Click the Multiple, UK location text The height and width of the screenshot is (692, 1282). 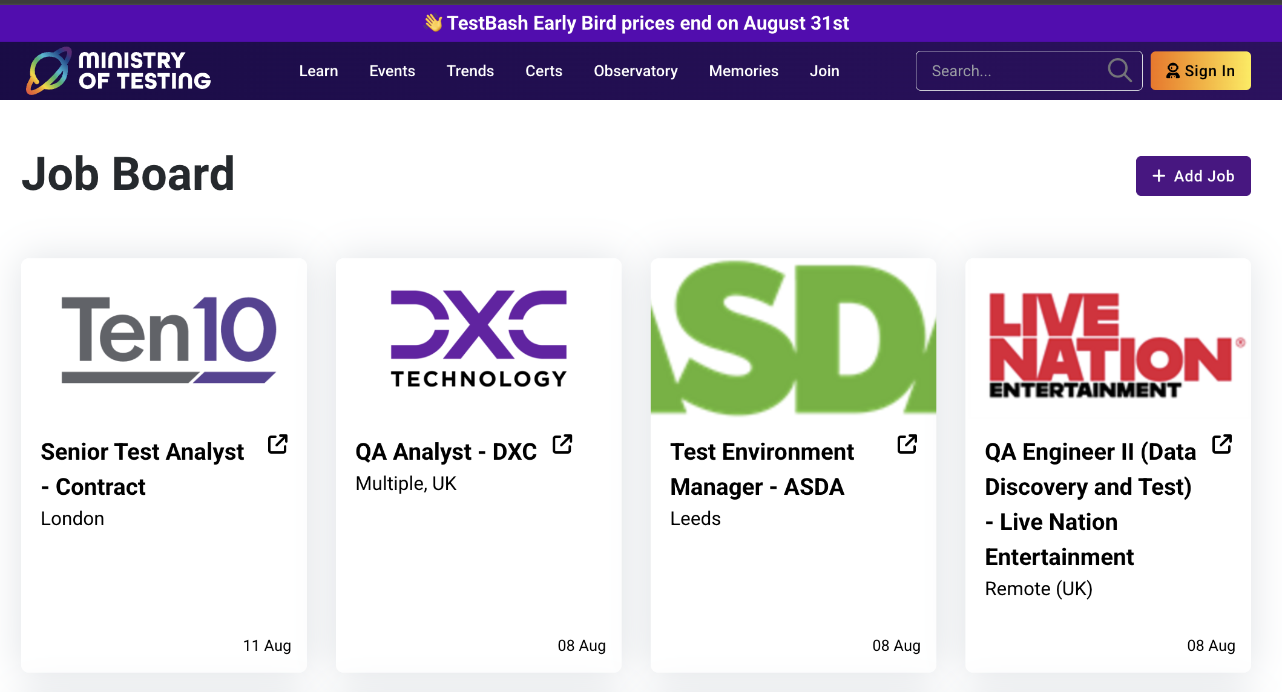click(x=406, y=483)
